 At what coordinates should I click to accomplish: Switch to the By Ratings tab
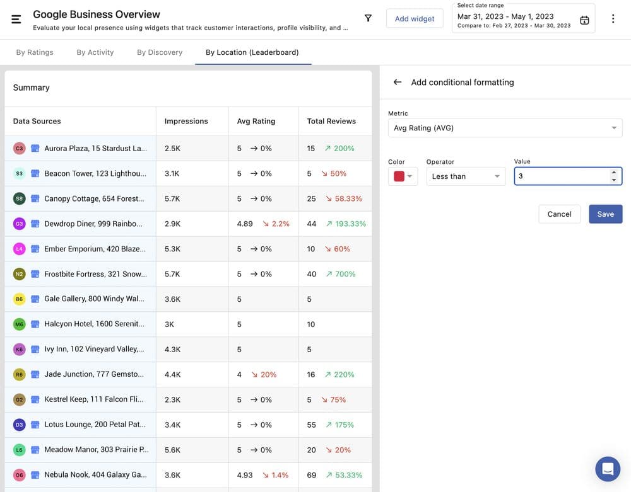[35, 52]
